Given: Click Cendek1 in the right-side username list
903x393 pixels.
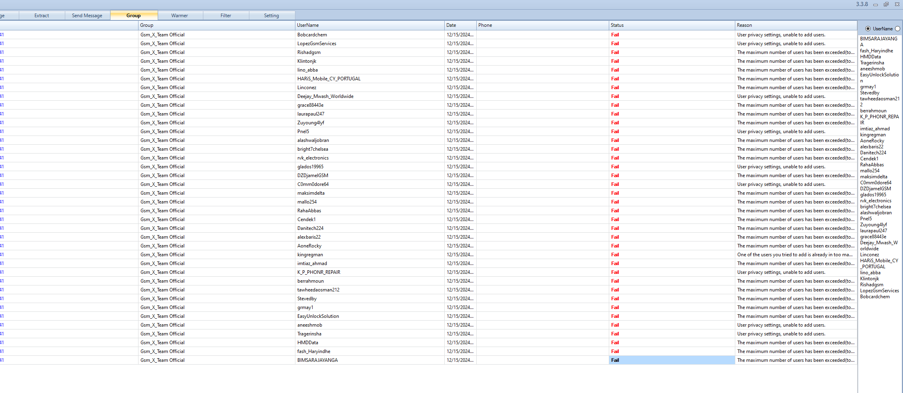Looking at the screenshot, I should coord(869,159).
